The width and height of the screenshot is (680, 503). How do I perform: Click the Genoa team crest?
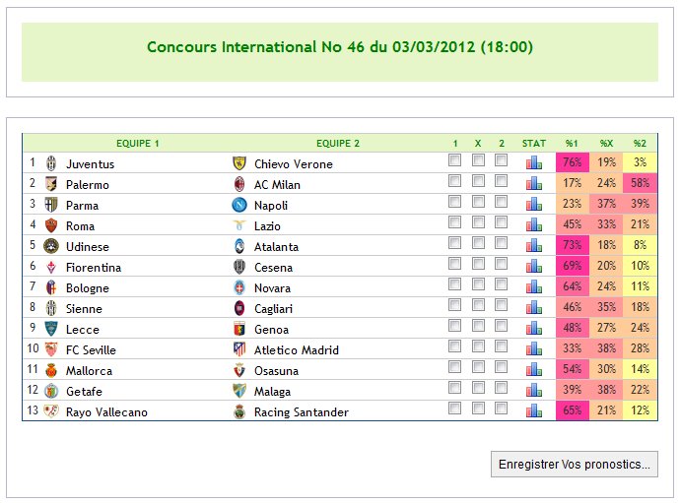click(238, 329)
